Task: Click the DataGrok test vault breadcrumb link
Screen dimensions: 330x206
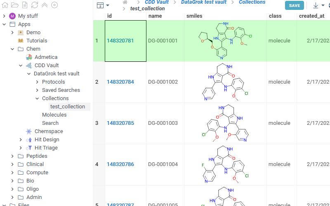Action: (203, 2)
